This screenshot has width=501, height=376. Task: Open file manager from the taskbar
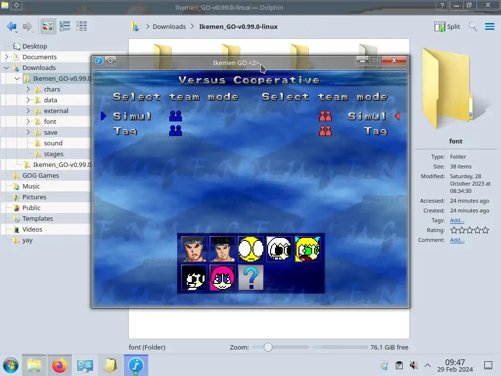click(x=34, y=365)
